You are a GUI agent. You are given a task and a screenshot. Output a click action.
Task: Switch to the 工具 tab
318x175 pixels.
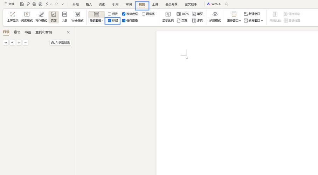click(x=155, y=4)
